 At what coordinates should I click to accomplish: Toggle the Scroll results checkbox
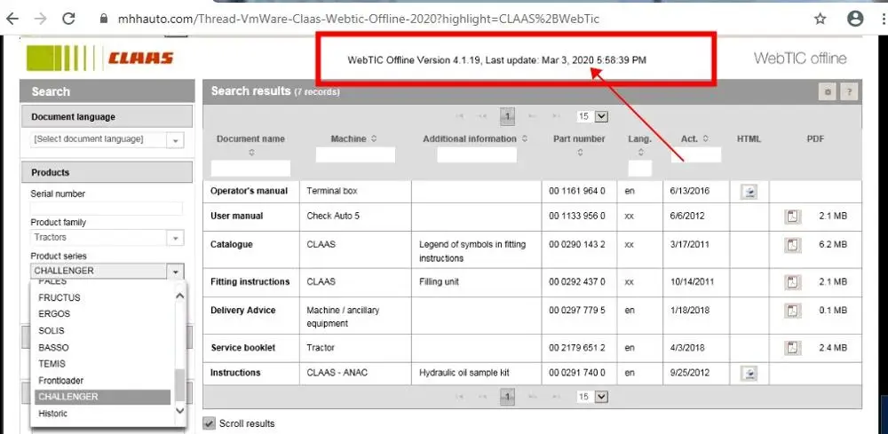(210, 423)
